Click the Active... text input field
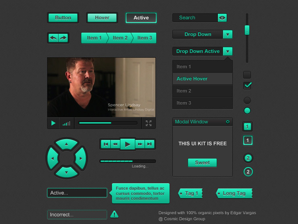This screenshot has height=224, width=298. pos(77,193)
